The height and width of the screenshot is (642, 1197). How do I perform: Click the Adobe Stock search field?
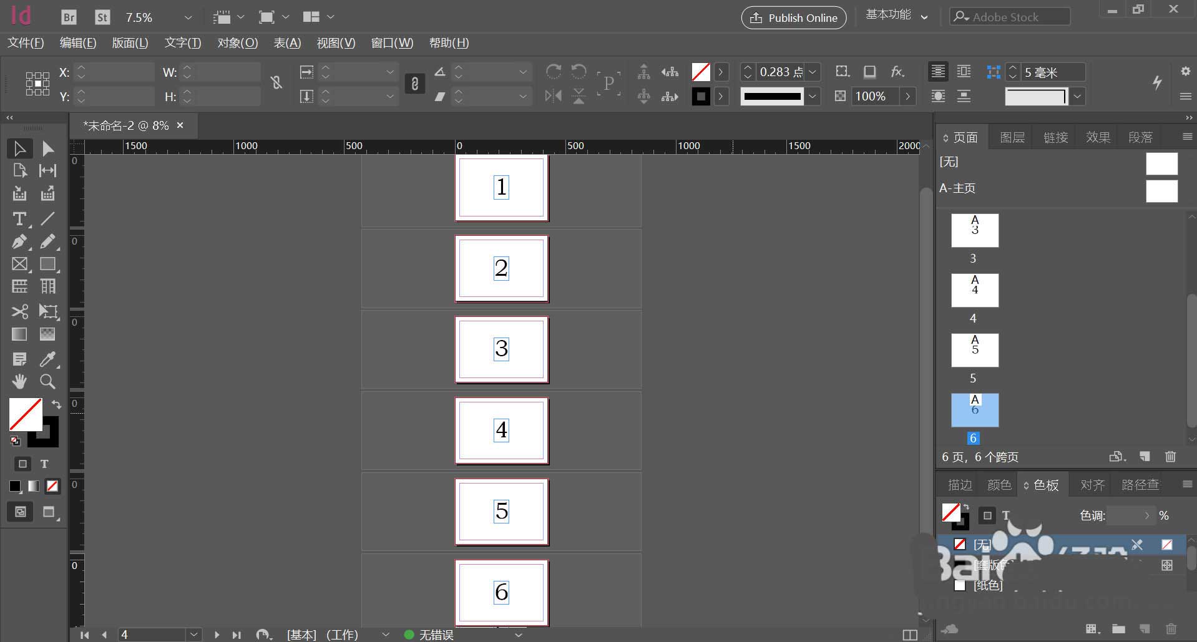tap(1010, 17)
